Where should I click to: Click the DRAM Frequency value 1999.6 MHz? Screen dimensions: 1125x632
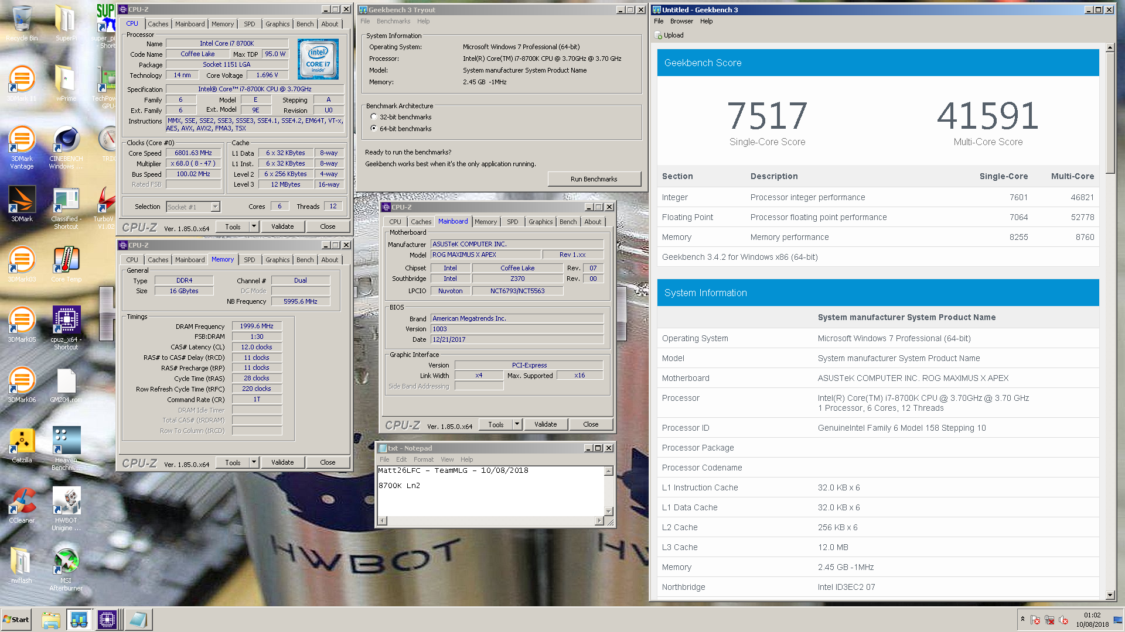point(257,327)
